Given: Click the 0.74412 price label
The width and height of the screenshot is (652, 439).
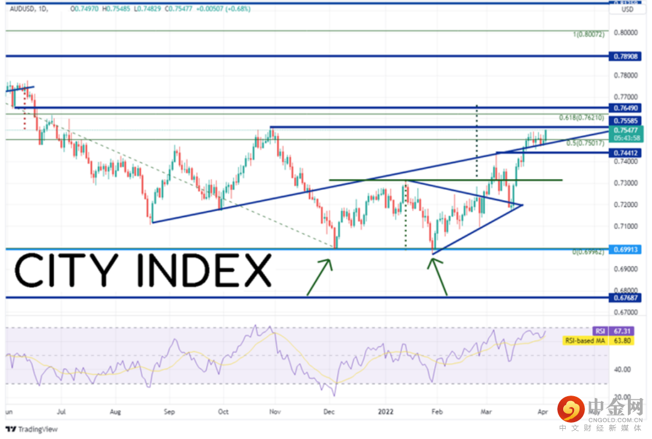Looking at the screenshot, I should (x=625, y=153).
